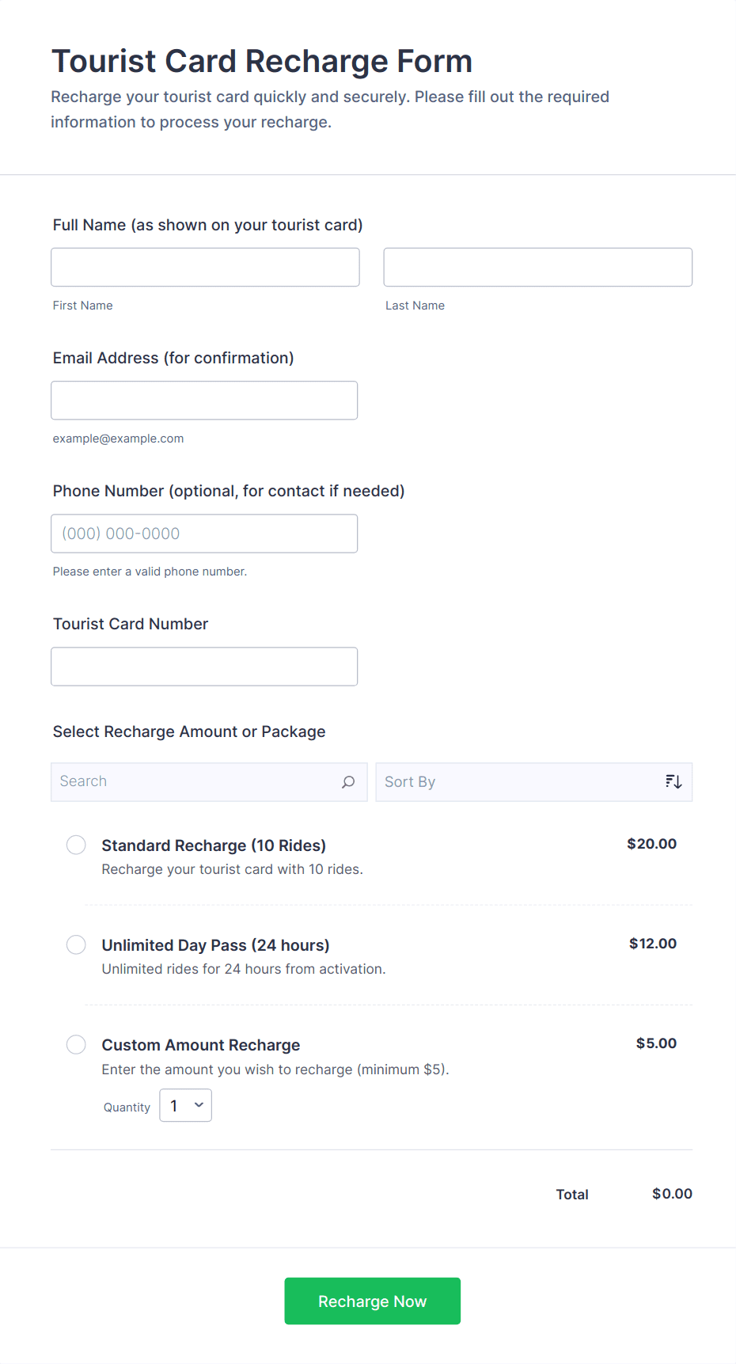
Task: Focus the Phone Number field
Action: [204, 534]
